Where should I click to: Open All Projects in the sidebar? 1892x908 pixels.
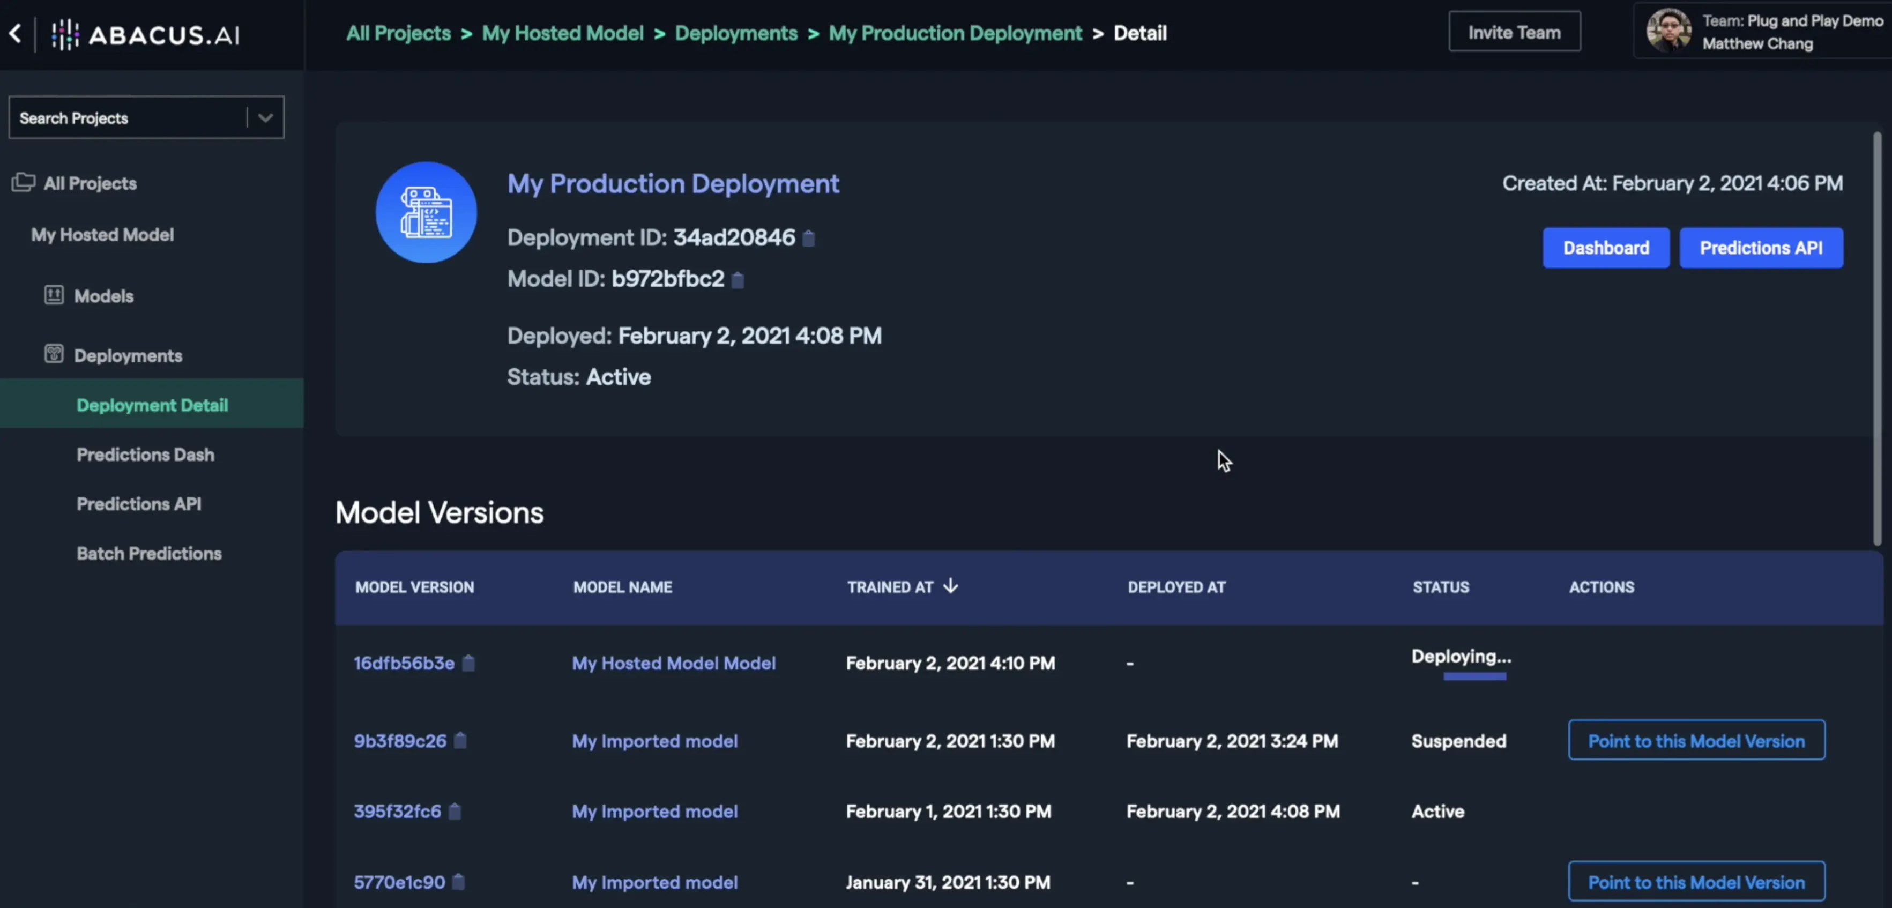coord(90,183)
